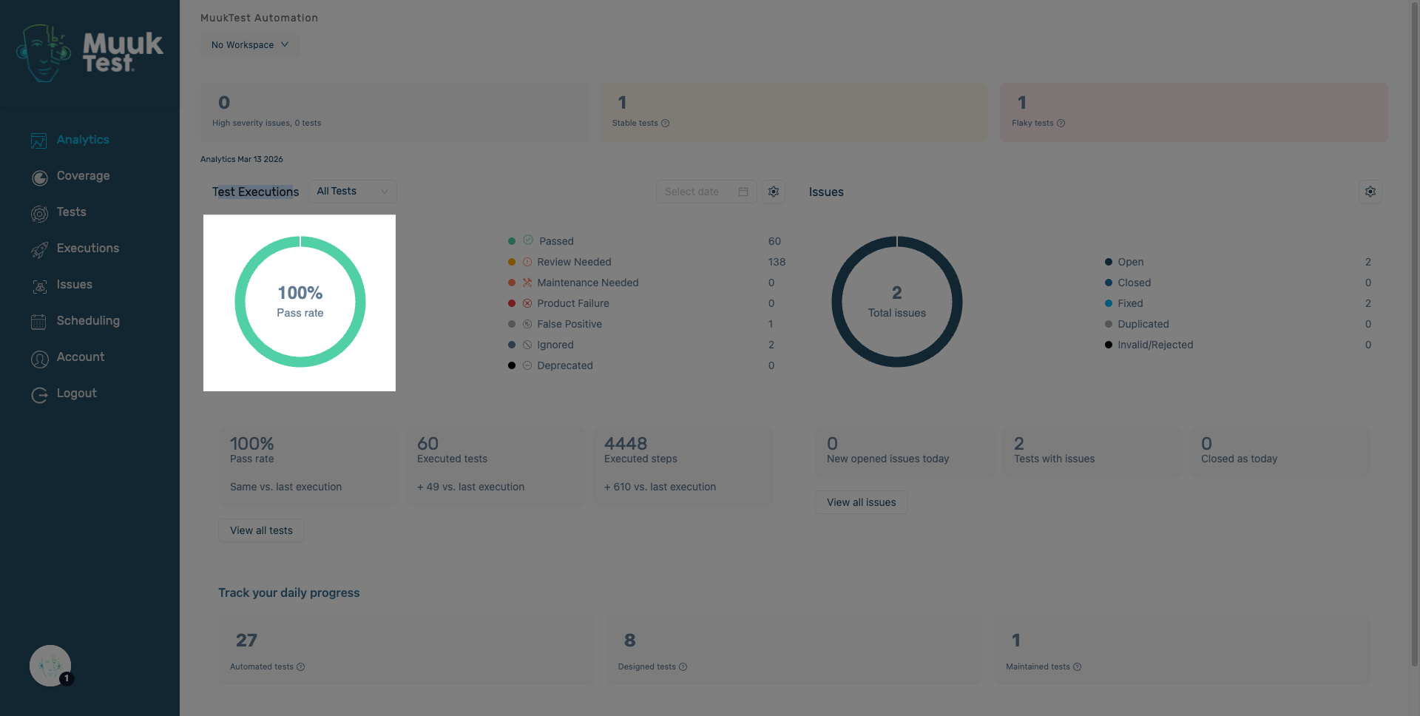Select Logout in the sidebar
The height and width of the screenshot is (716, 1420).
coord(77,394)
